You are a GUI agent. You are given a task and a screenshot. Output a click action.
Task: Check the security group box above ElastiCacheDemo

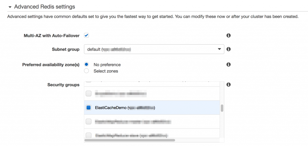coord(88,94)
